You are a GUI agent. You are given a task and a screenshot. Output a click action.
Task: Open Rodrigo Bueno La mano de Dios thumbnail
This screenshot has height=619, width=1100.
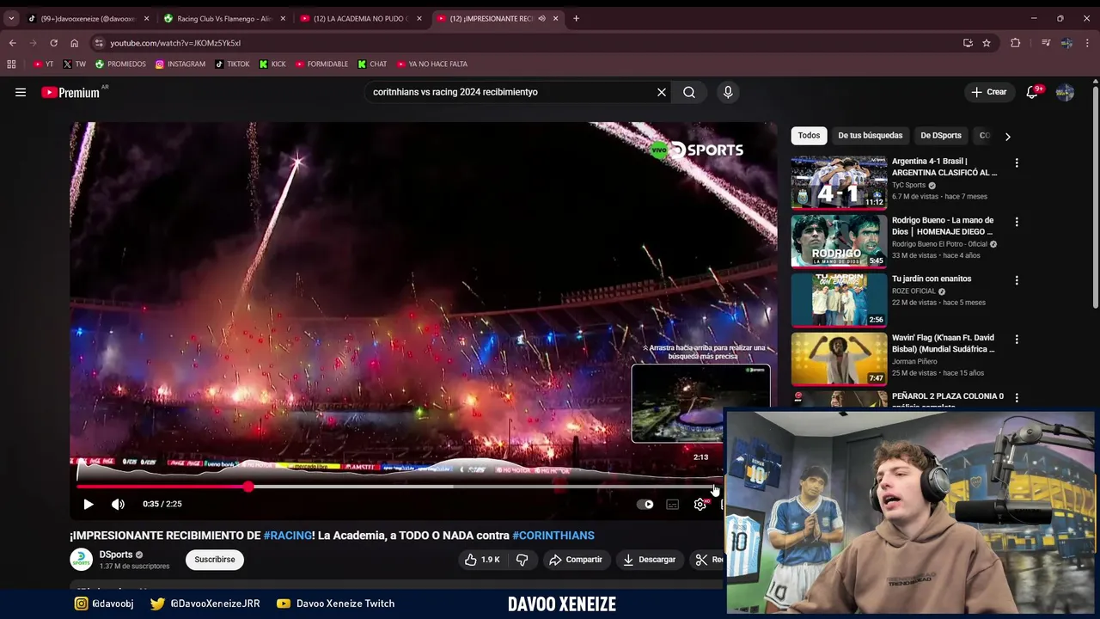click(x=839, y=241)
